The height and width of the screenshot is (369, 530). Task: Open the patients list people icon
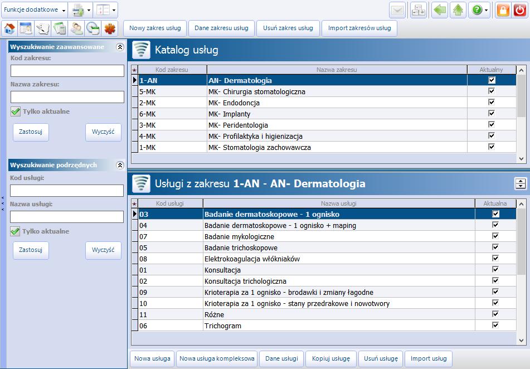tap(76, 28)
